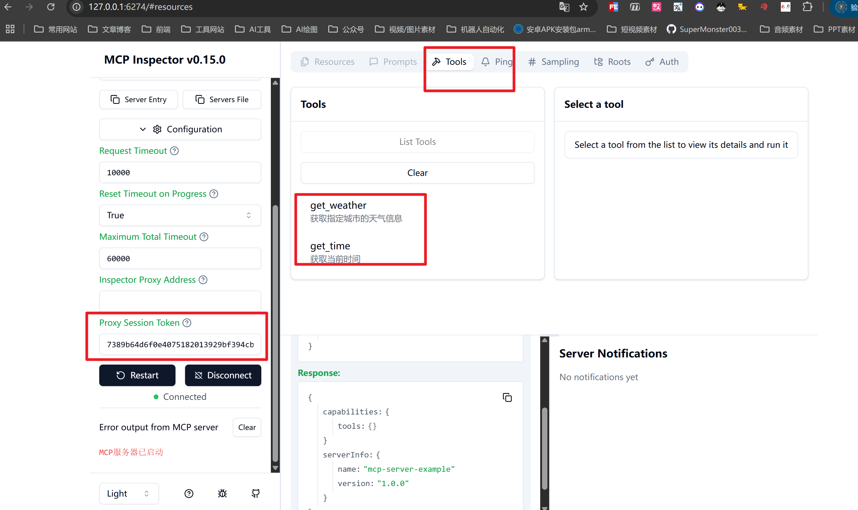The height and width of the screenshot is (510, 858).
Task: Switch to the Sampling tab
Action: (x=554, y=62)
